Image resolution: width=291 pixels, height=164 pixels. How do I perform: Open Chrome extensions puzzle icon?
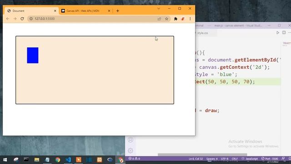click(x=176, y=19)
